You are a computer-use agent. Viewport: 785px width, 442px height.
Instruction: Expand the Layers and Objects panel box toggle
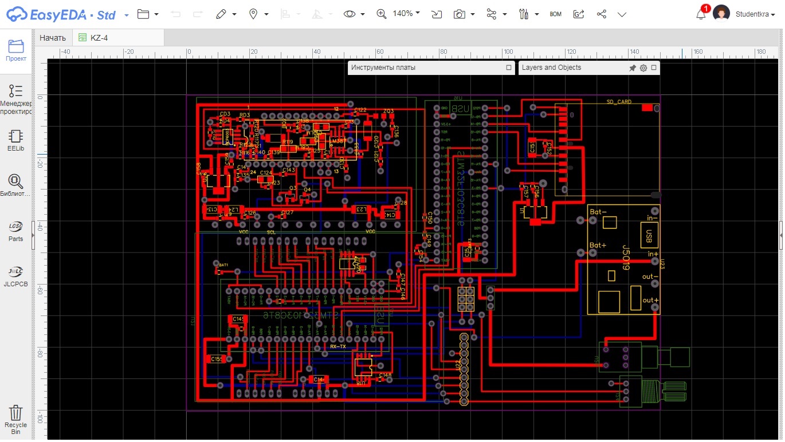pos(654,68)
